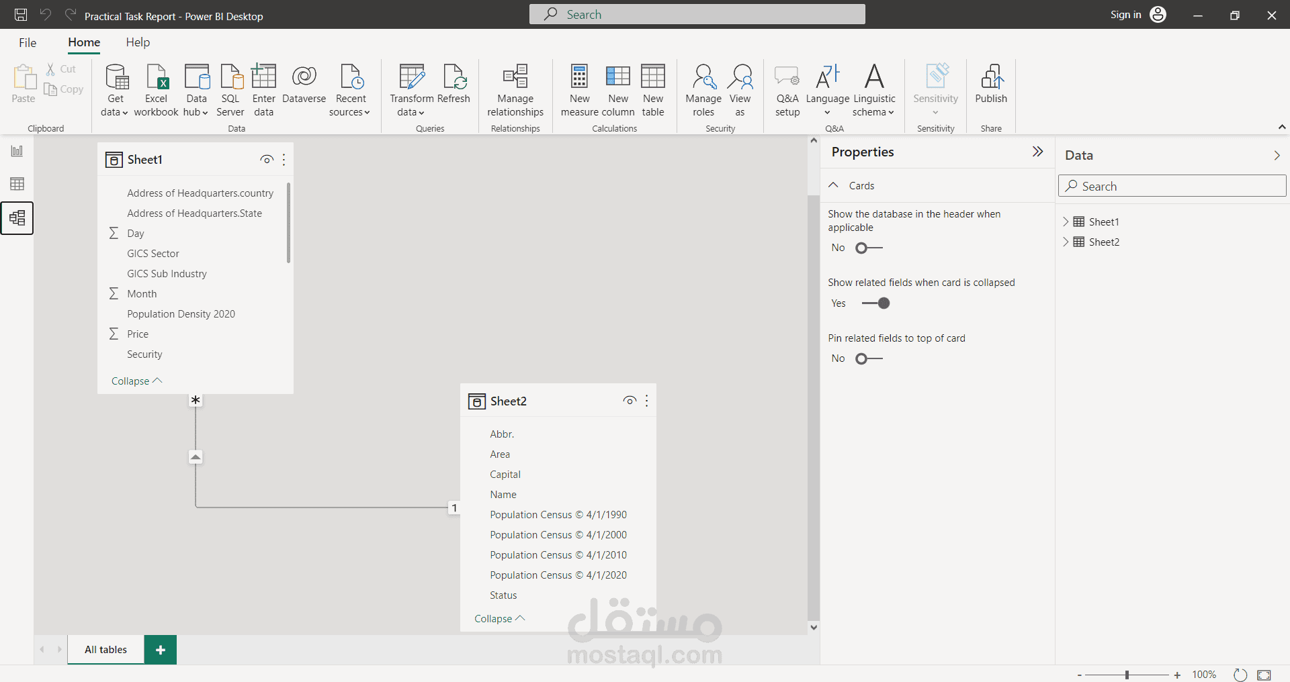Open Manage relationships dialog
Viewport: 1290px width, 682px height.
[515, 91]
